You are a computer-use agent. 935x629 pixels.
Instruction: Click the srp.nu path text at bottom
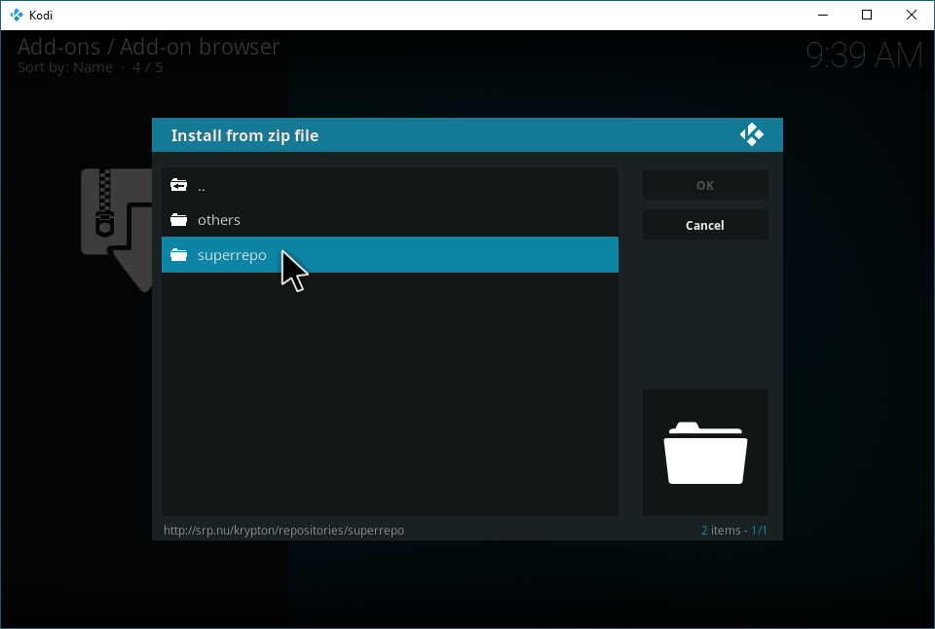click(x=283, y=530)
